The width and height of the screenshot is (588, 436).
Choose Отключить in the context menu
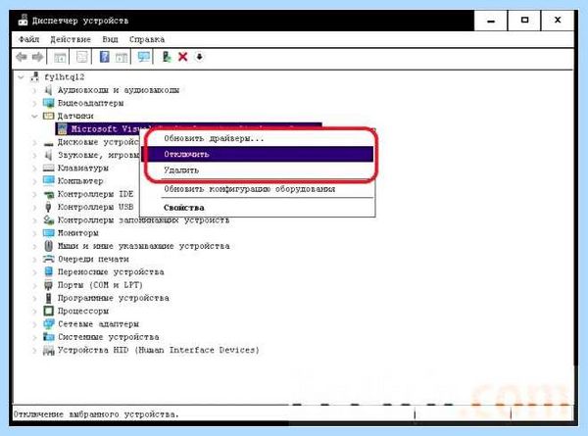(x=259, y=154)
